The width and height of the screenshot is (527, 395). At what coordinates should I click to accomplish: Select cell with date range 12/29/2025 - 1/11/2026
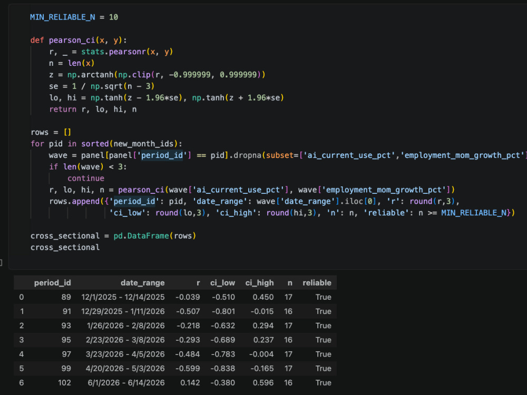point(123,311)
